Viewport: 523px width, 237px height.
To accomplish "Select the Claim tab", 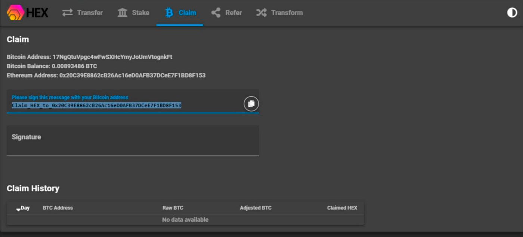I will click(x=180, y=13).
